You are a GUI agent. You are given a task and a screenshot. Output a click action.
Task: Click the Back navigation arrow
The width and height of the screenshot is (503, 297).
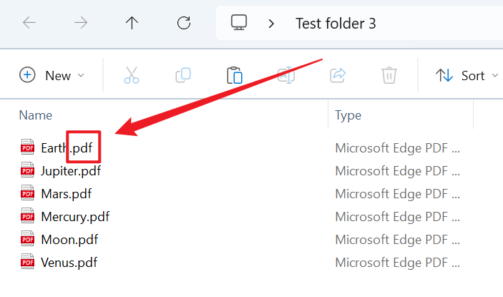[29, 23]
